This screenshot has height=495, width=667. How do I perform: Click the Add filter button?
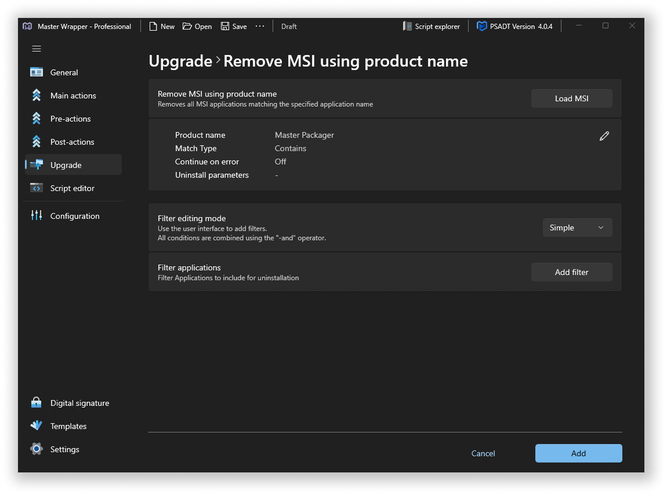click(x=571, y=272)
